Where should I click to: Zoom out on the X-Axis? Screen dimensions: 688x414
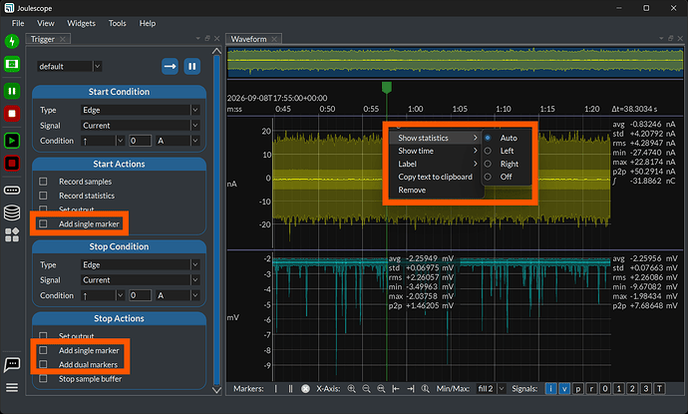[x=366, y=388]
